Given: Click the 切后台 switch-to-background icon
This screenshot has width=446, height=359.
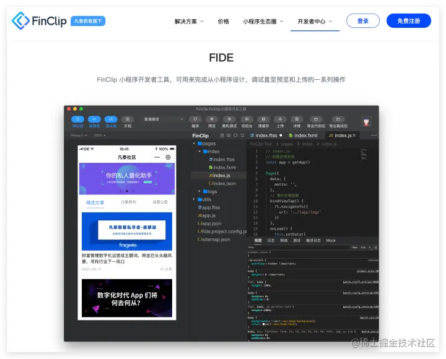Looking at the screenshot, I should pyautogui.click(x=247, y=119).
